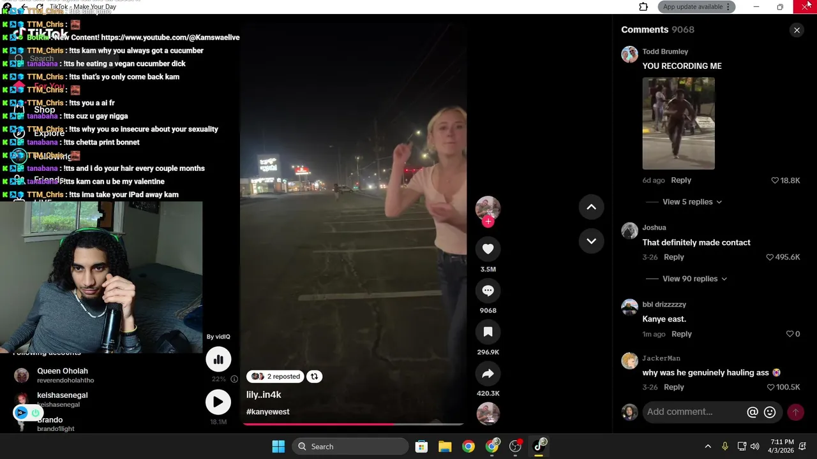Open the Windows Start menu
This screenshot has height=459, width=817.
278,446
